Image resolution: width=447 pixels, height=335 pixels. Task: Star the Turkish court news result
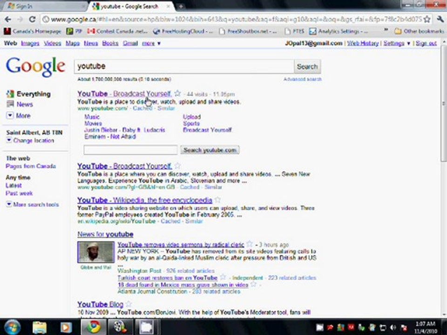(223, 277)
